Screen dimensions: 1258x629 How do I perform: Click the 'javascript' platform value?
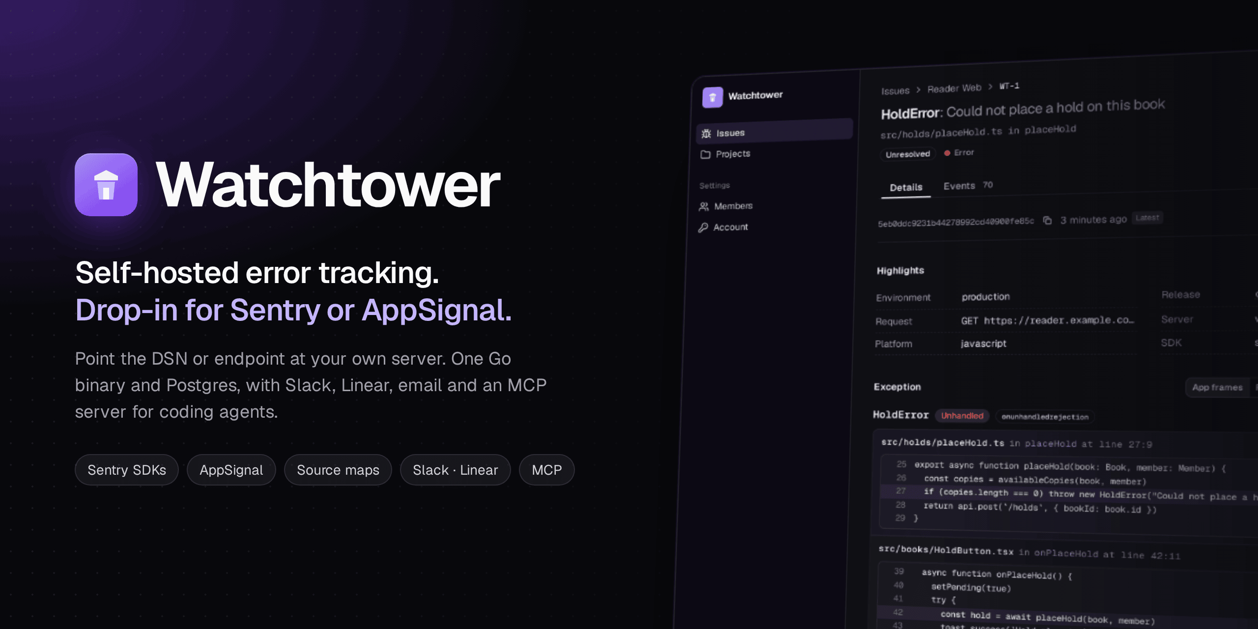[x=983, y=343]
